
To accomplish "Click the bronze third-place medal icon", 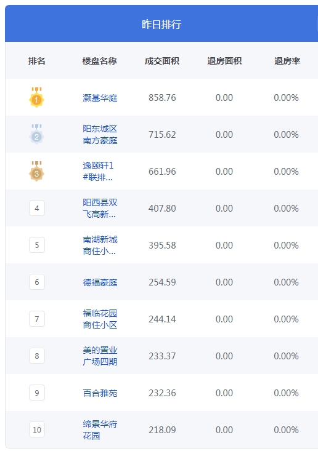I will click(36, 171).
